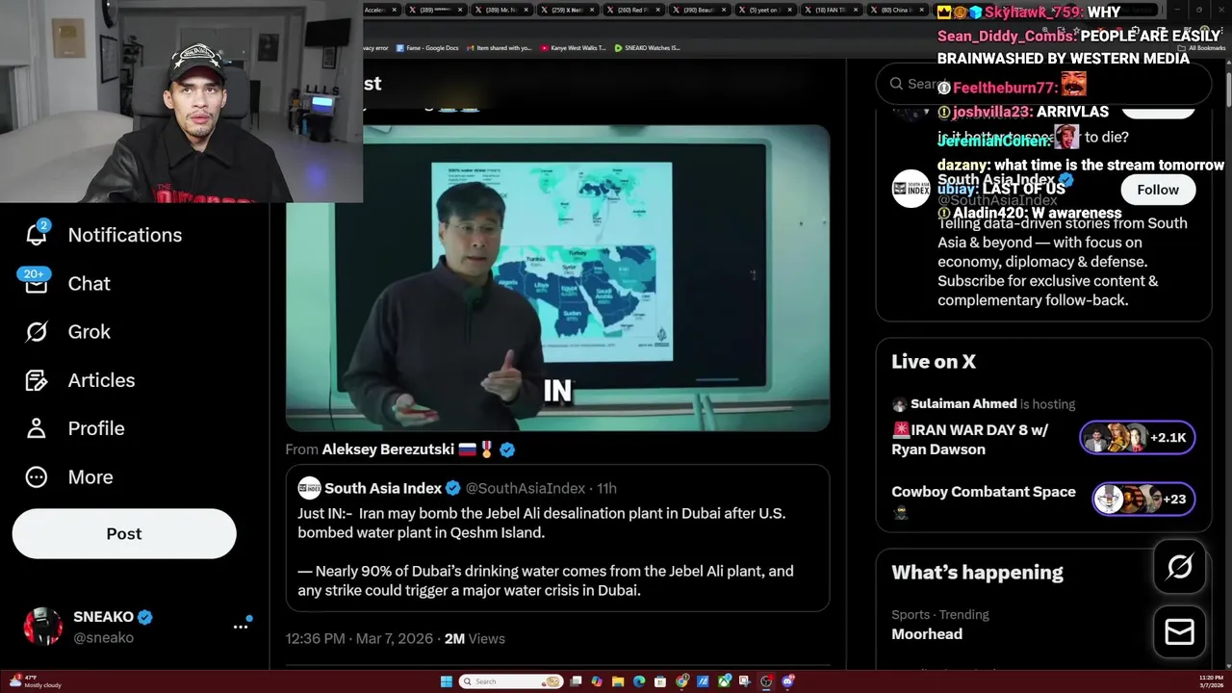Click the Post button in the sidebar
Image resolution: width=1232 pixels, height=693 pixels.
[124, 533]
